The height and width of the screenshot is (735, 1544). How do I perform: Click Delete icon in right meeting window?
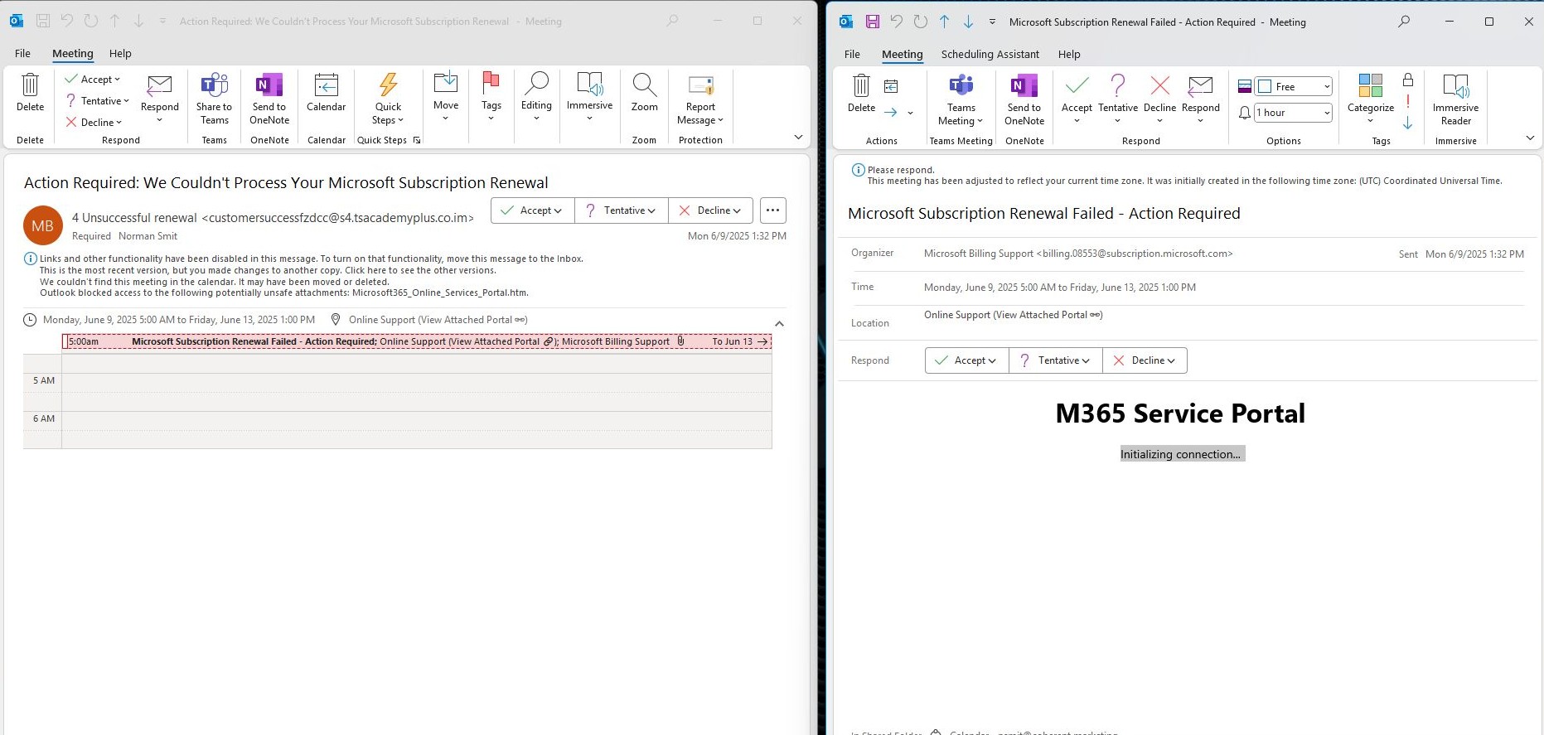point(862,86)
